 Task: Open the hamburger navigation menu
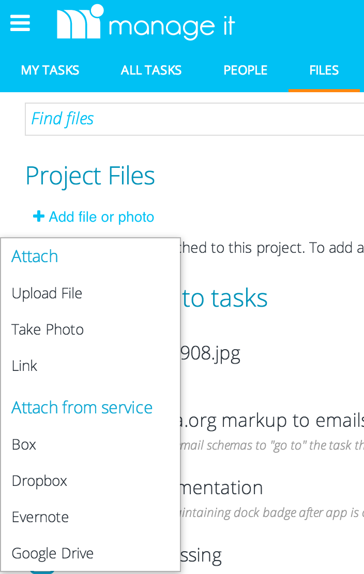pyautogui.click(x=20, y=24)
